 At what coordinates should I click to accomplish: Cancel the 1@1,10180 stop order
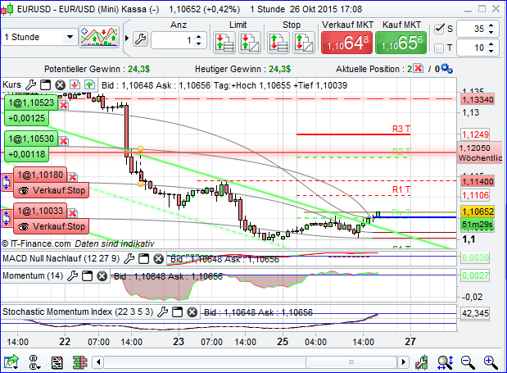pyautogui.click(x=72, y=175)
